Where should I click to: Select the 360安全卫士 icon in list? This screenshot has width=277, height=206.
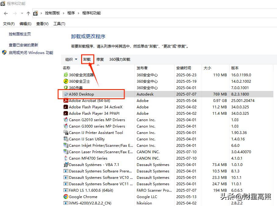pos(66,81)
